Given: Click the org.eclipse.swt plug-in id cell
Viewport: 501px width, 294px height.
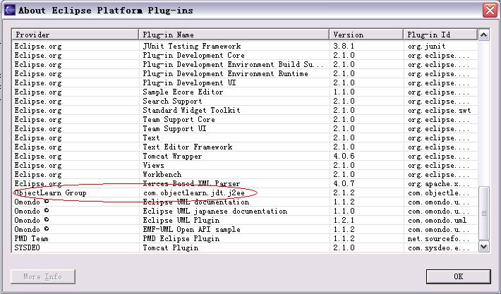Looking at the screenshot, I should (440, 111).
